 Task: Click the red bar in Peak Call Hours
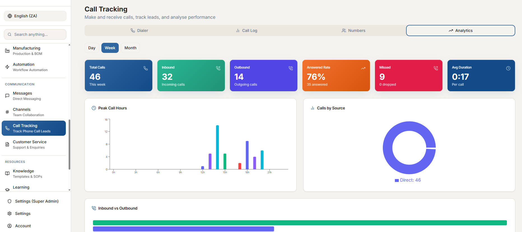(240, 166)
